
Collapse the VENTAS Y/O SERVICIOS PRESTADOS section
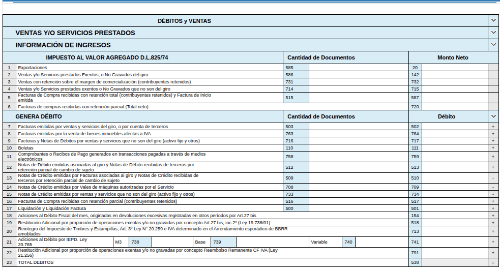(x=493, y=33)
